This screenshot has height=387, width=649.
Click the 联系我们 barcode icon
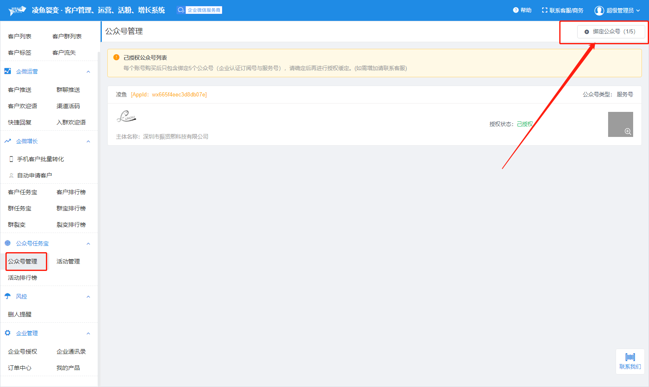[630, 357]
